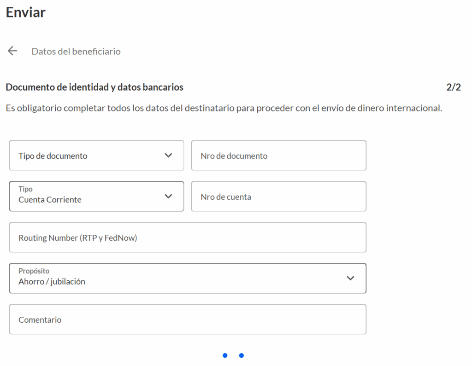Click the Enviar page heading
This screenshot has height=366, width=472.
point(26,12)
